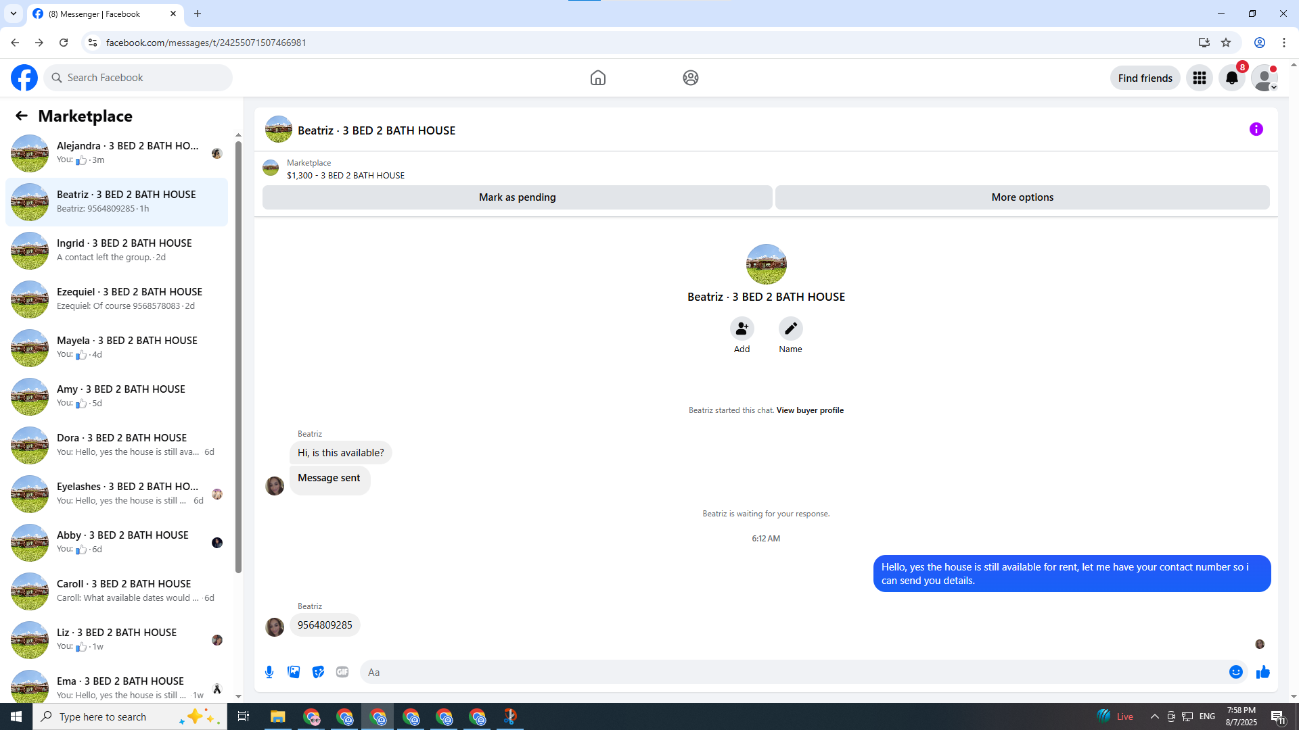Open the Mayela conversation
The height and width of the screenshot is (730, 1299).
point(117,347)
